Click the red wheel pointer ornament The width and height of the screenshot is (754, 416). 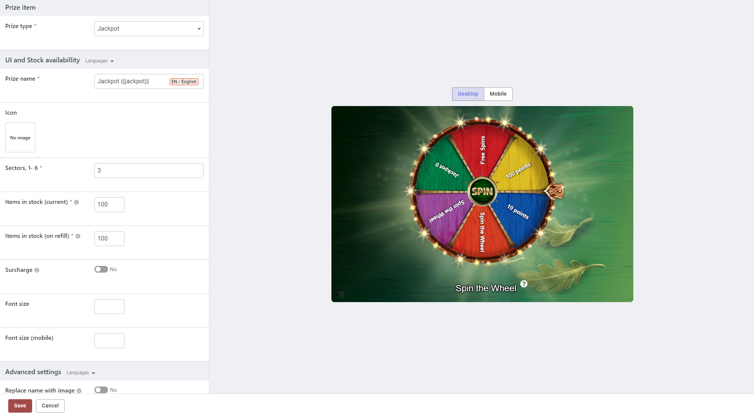[555, 192]
